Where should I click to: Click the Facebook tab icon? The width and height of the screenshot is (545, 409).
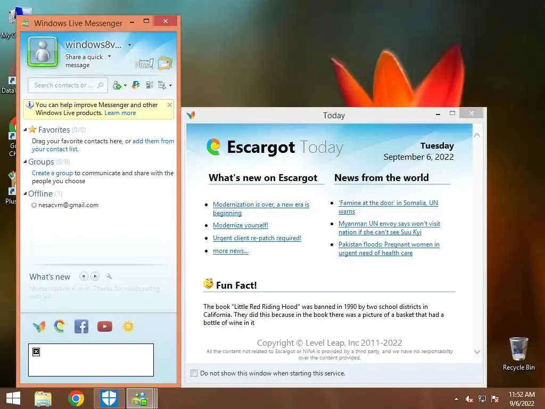pyautogui.click(x=81, y=326)
